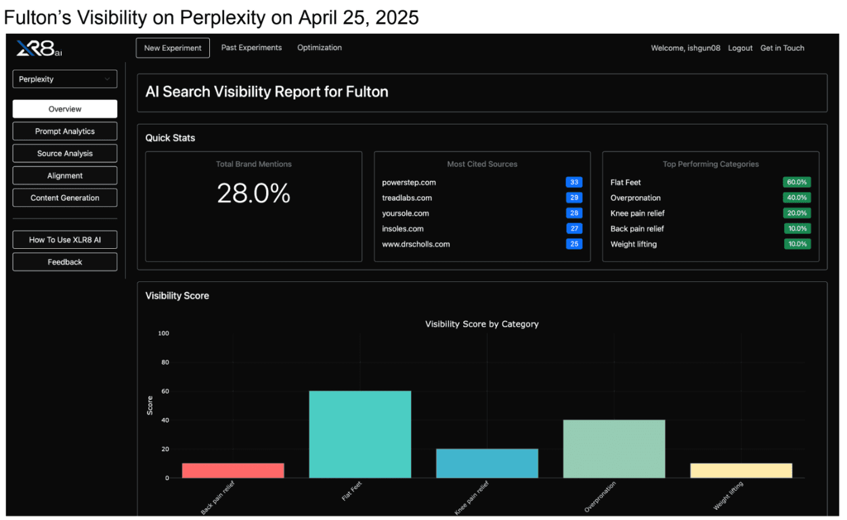Image resolution: width=847 pixels, height=520 pixels.
Task: Open the Perplexity platform dropdown
Action: pos(64,79)
